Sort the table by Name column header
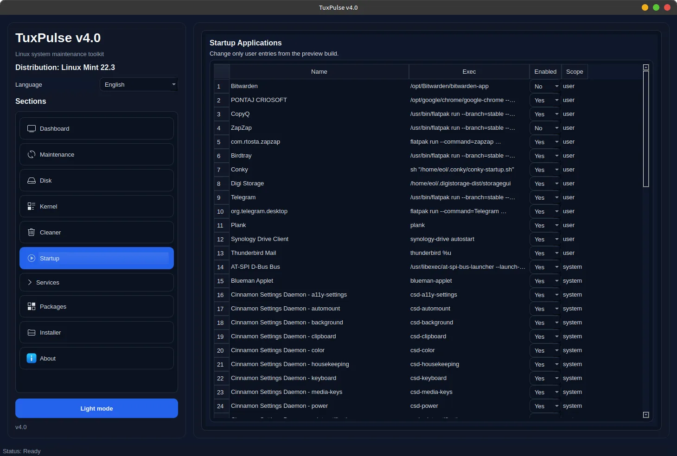677x456 pixels. [319, 71]
